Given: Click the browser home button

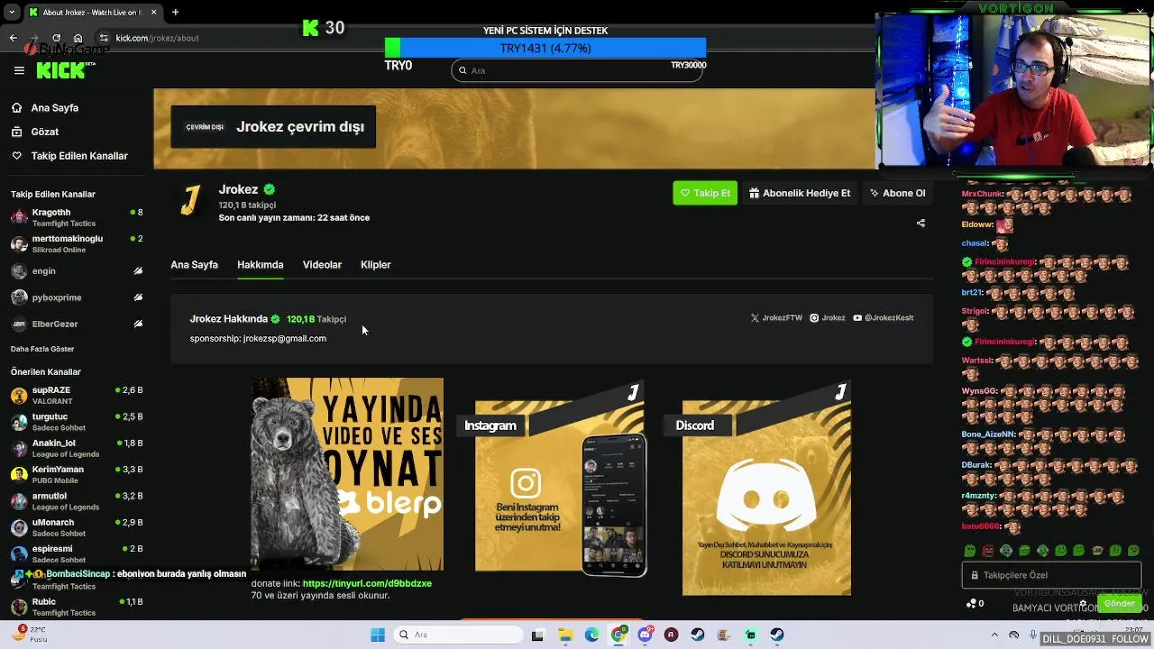Looking at the screenshot, I should (x=78, y=38).
